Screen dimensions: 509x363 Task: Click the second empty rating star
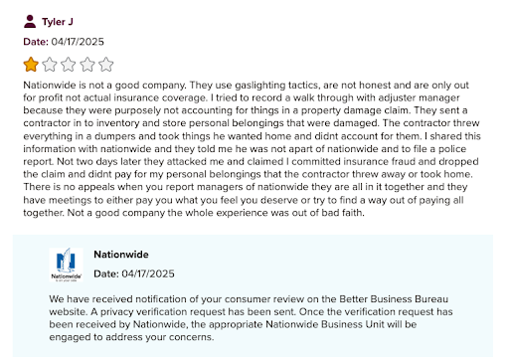tap(50, 65)
